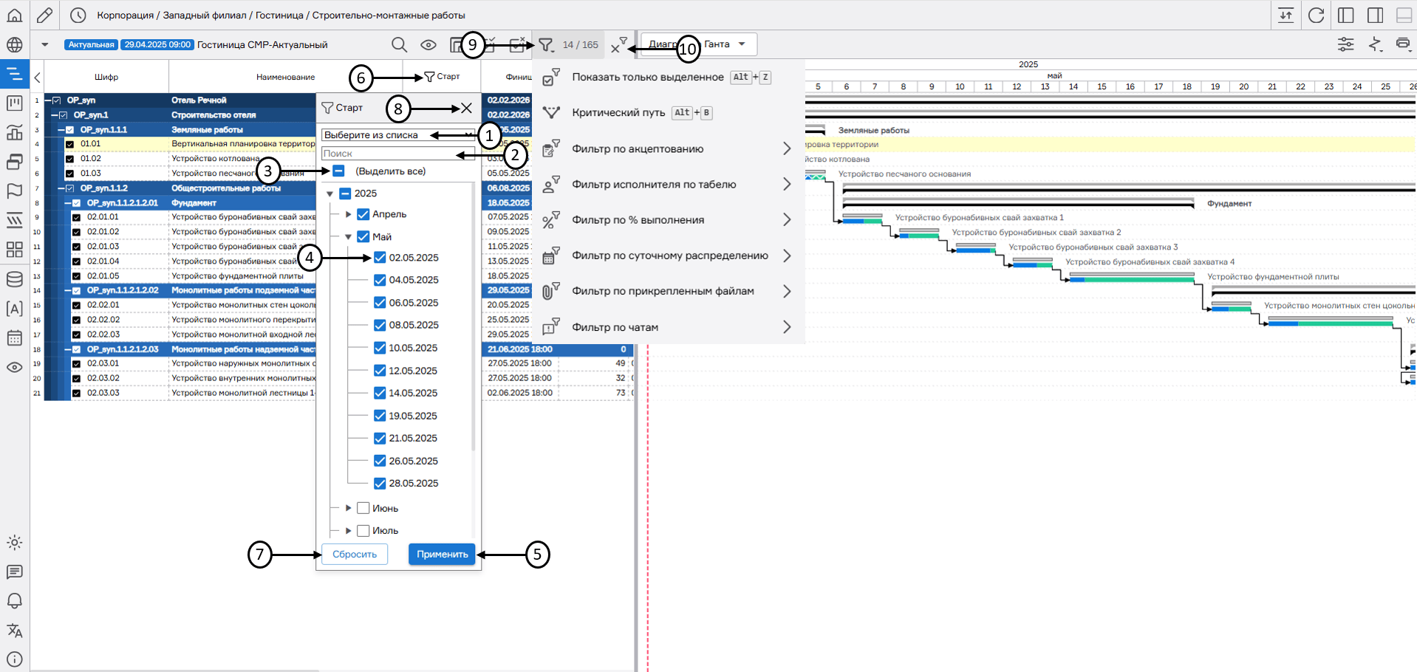Open the search magnifier in the project toolbar
This screenshot has height=672, width=1417.
click(x=399, y=45)
